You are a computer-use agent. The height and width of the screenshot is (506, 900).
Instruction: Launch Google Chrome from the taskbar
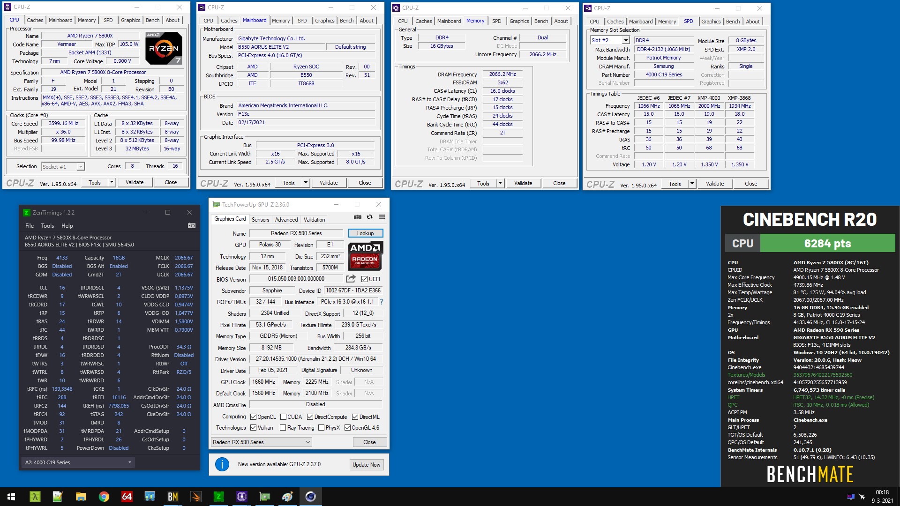coord(104,497)
